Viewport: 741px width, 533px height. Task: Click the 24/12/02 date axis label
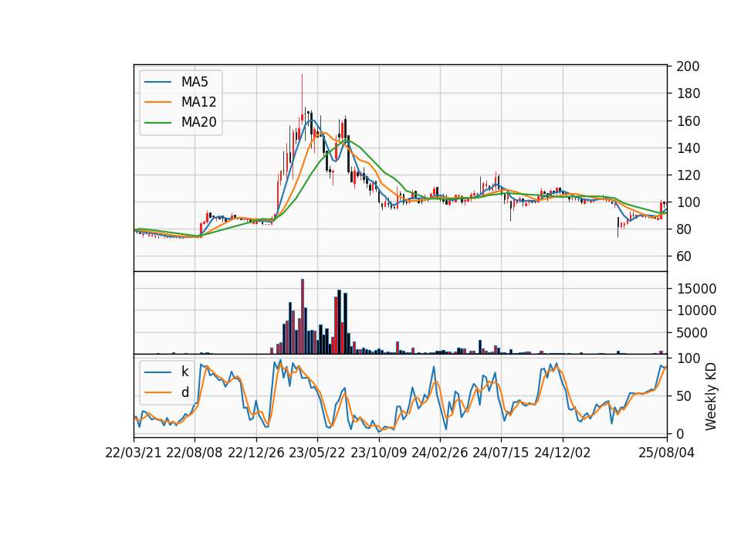(563, 453)
